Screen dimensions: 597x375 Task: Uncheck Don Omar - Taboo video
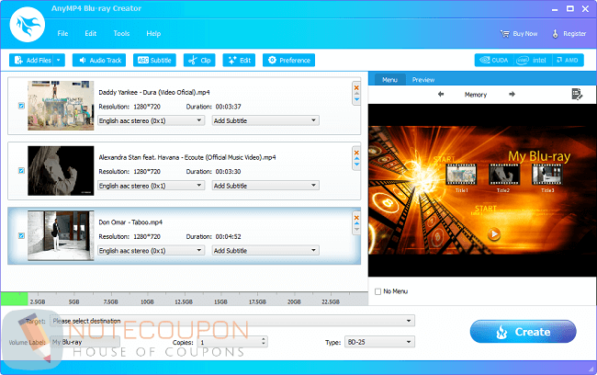point(21,235)
